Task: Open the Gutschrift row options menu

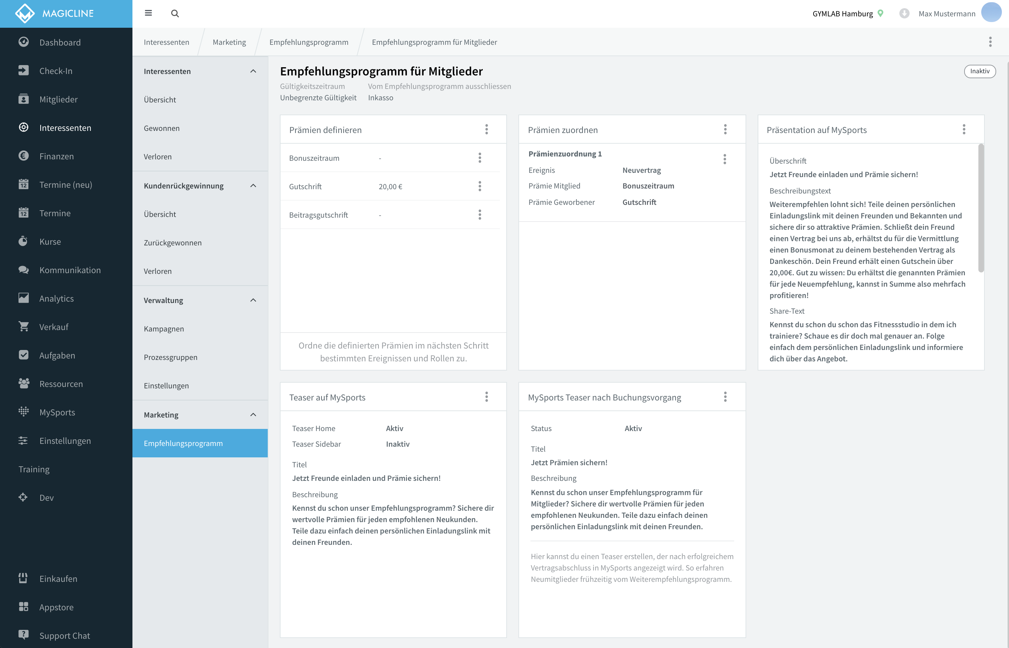Action: pos(480,186)
